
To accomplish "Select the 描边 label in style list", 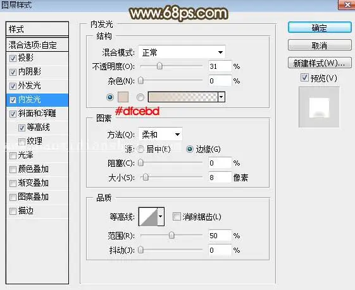I will click(x=25, y=211).
